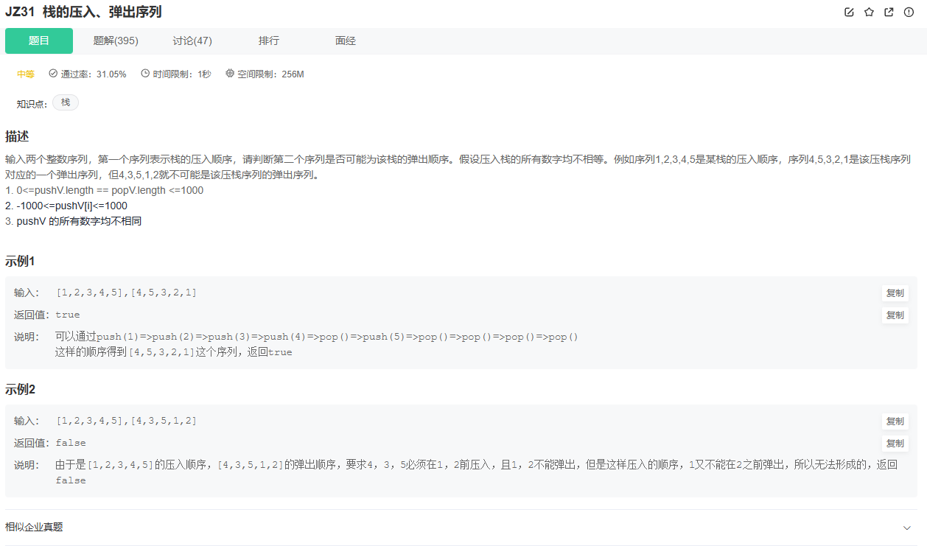Expand the 相似企业真题 section chevron
Screen dimensions: 927x546
(x=907, y=528)
